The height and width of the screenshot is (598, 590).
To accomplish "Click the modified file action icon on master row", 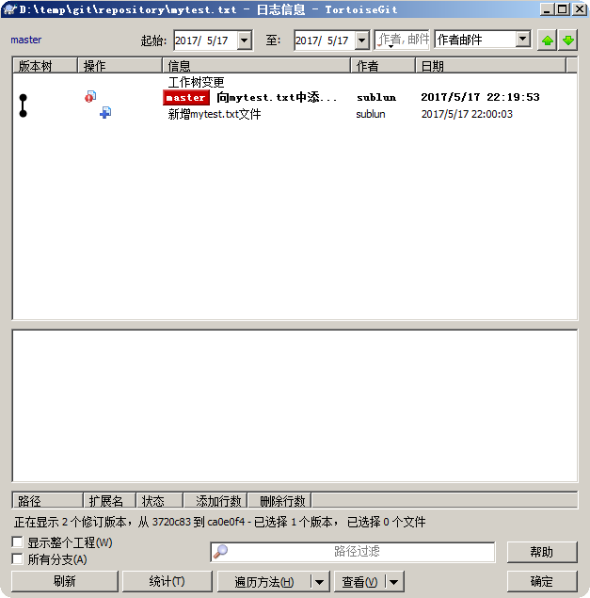I will pyautogui.click(x=90, y=97).
